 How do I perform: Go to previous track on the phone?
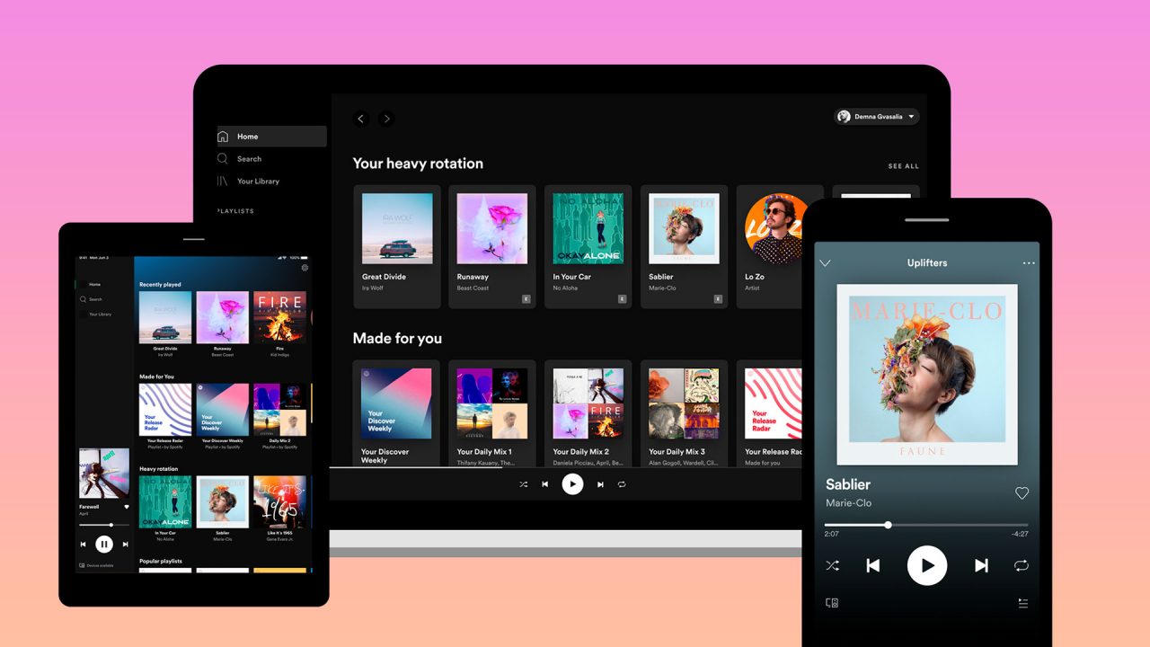pyautogui.click(x=872, y=565)
